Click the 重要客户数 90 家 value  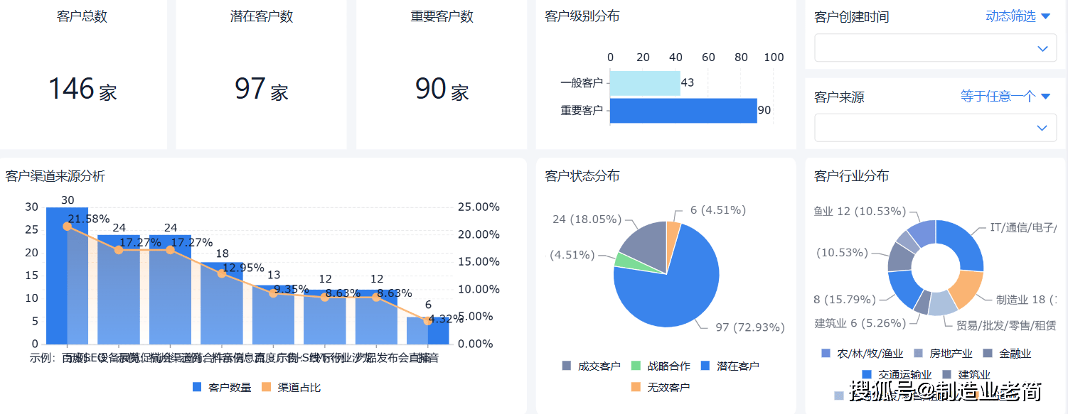442,89
